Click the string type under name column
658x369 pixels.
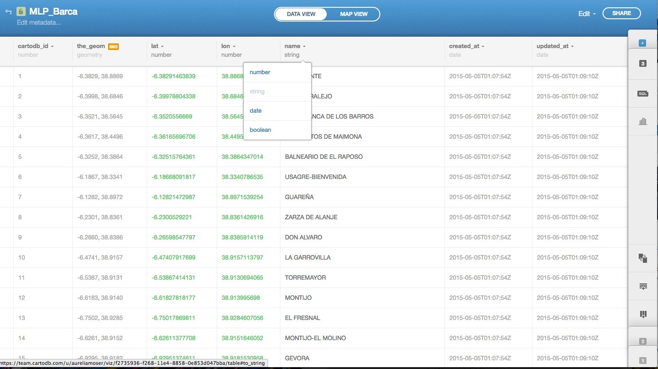pos(292,55)
